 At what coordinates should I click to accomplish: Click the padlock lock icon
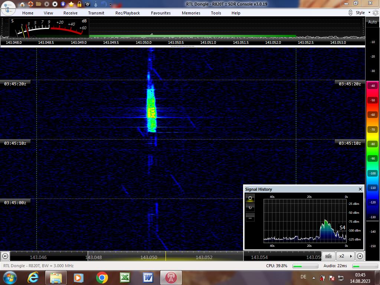pyautogui.click(x=79, y=4)
